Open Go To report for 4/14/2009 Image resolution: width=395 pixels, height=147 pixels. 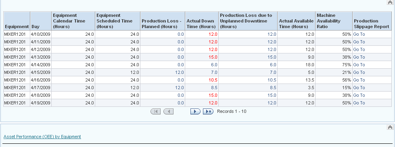(359, 65)
